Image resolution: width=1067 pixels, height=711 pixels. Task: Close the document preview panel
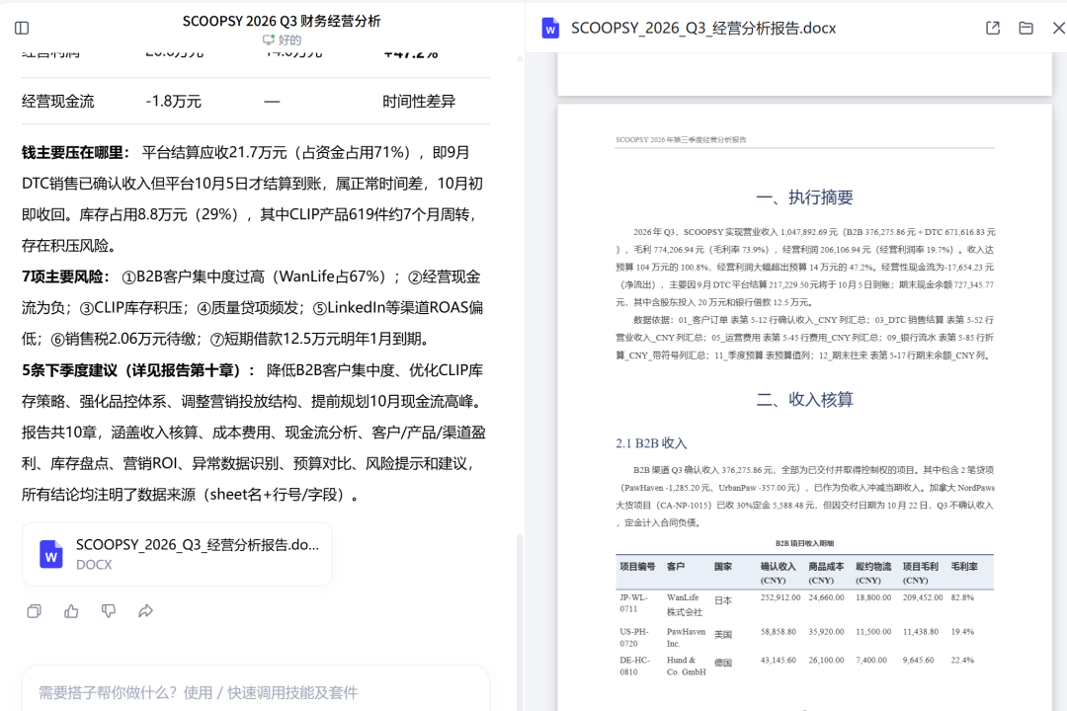point(1059,28)
